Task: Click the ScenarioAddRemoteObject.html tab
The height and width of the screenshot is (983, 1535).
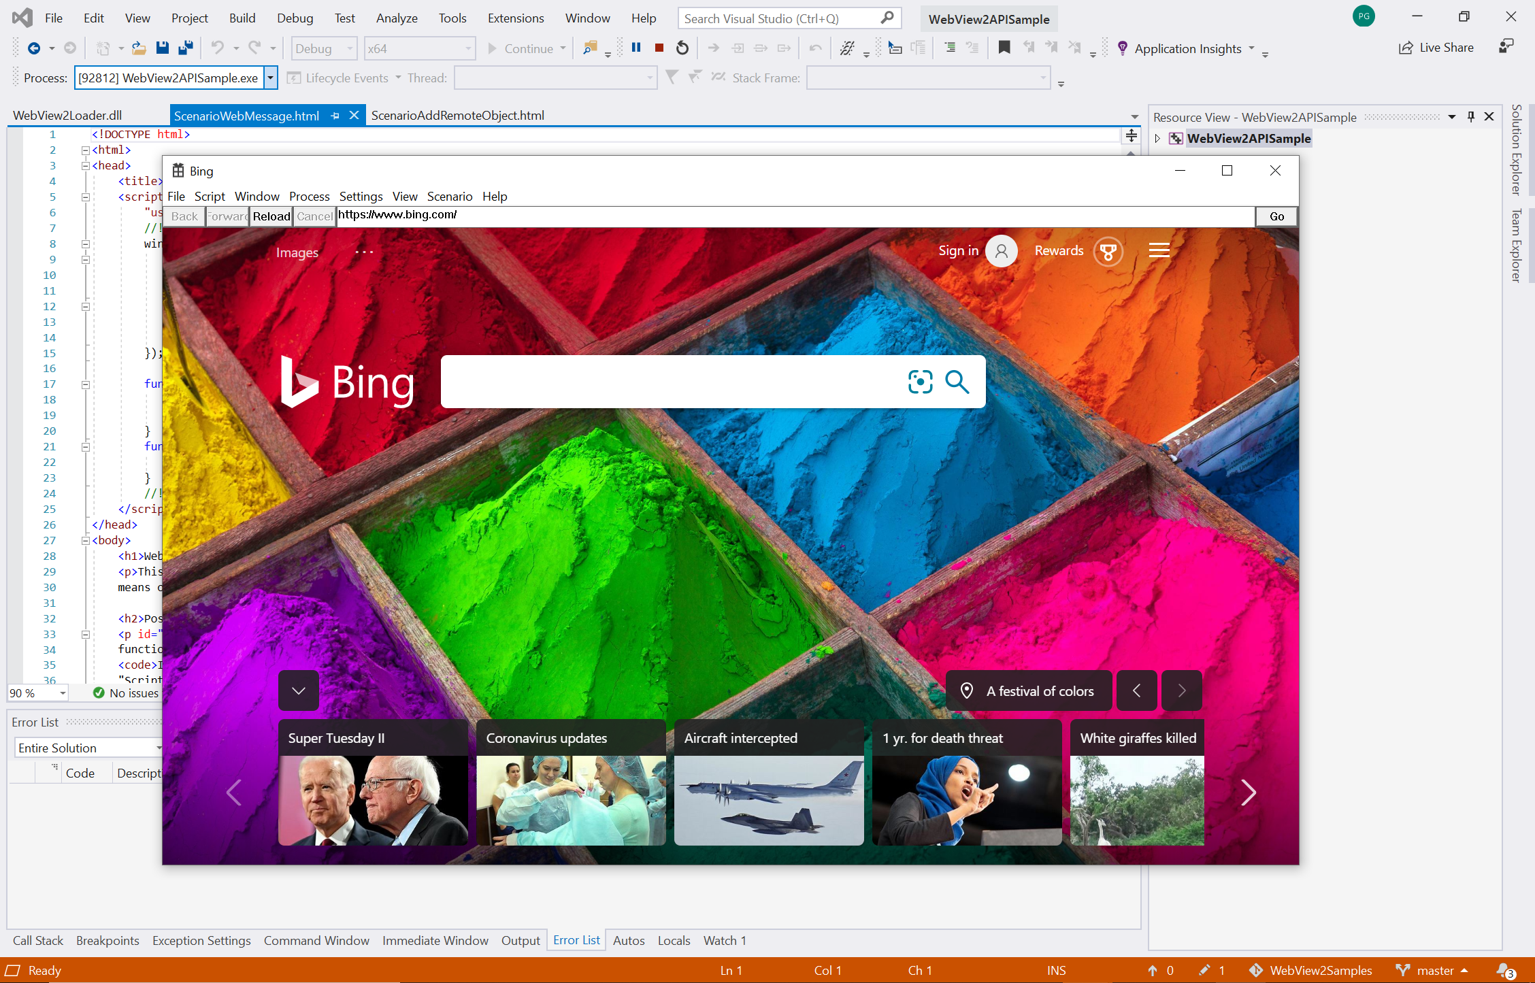Action: 458,115
